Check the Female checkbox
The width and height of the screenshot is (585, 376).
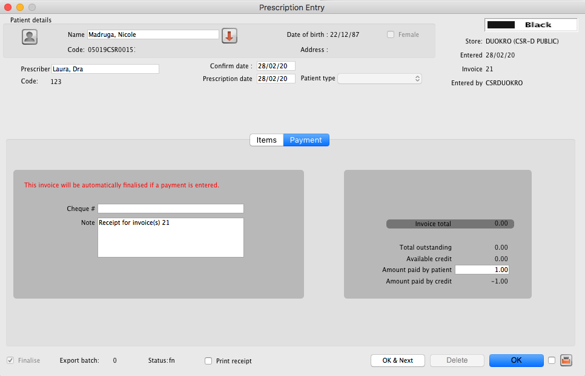pos(391,34)
